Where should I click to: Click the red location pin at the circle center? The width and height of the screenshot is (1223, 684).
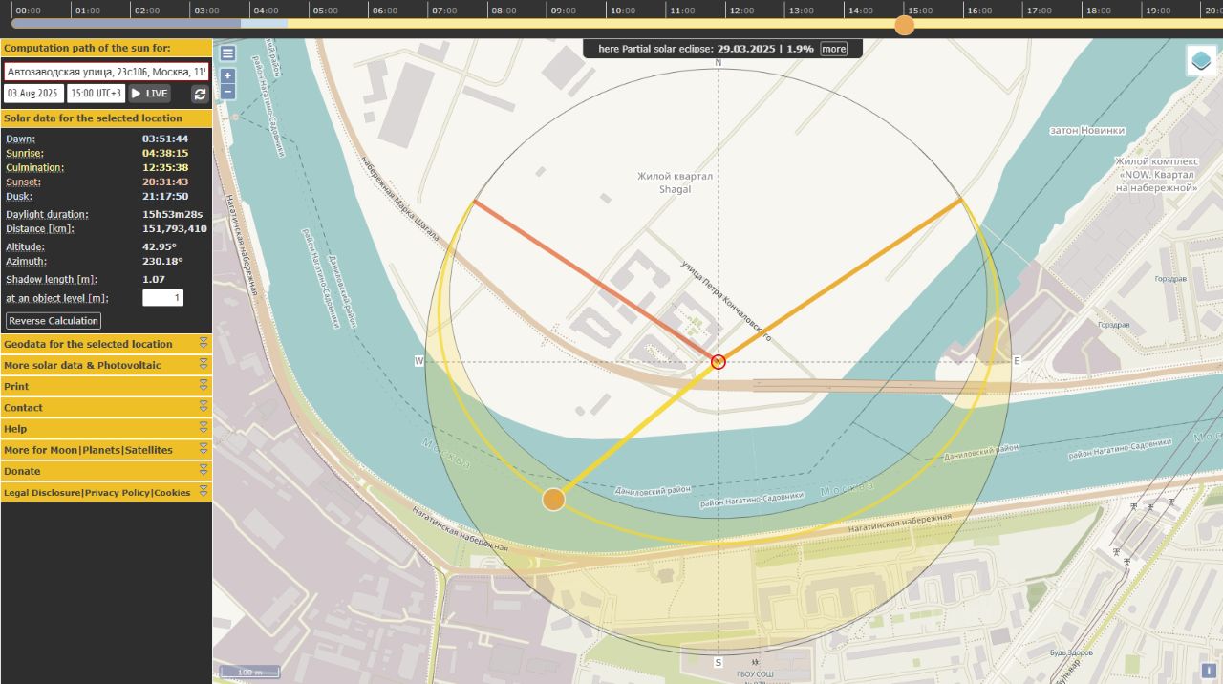[719, 361]
